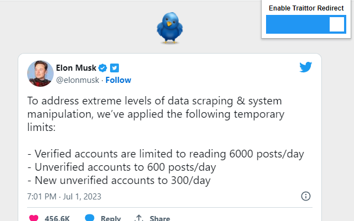Click the share arrow icon
Screen dimensions: 354x221
pos(139,218)
